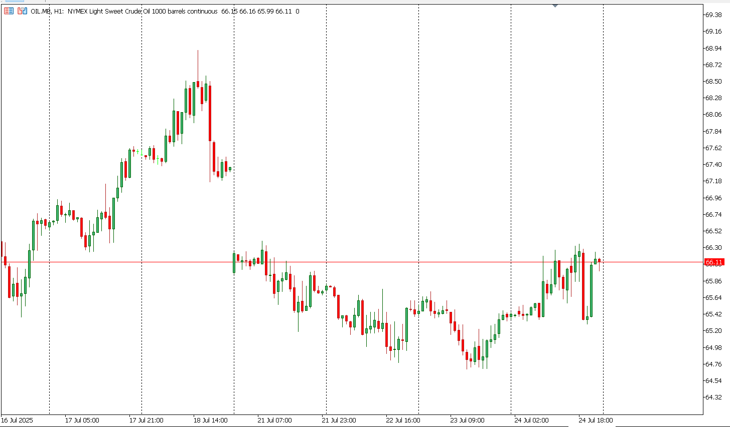730x427 pixels.
Task: Click the 16 Jul 2025 time label
Action: coord(17,420)
